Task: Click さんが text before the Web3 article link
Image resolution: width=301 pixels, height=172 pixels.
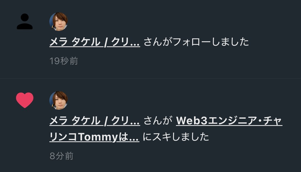Action: (x=158, y=121)
